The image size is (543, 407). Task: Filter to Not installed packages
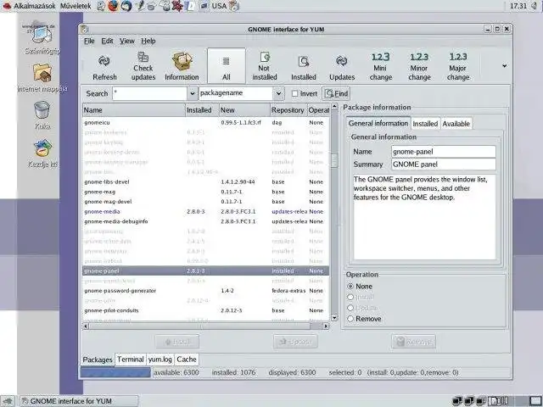(264, 66)
